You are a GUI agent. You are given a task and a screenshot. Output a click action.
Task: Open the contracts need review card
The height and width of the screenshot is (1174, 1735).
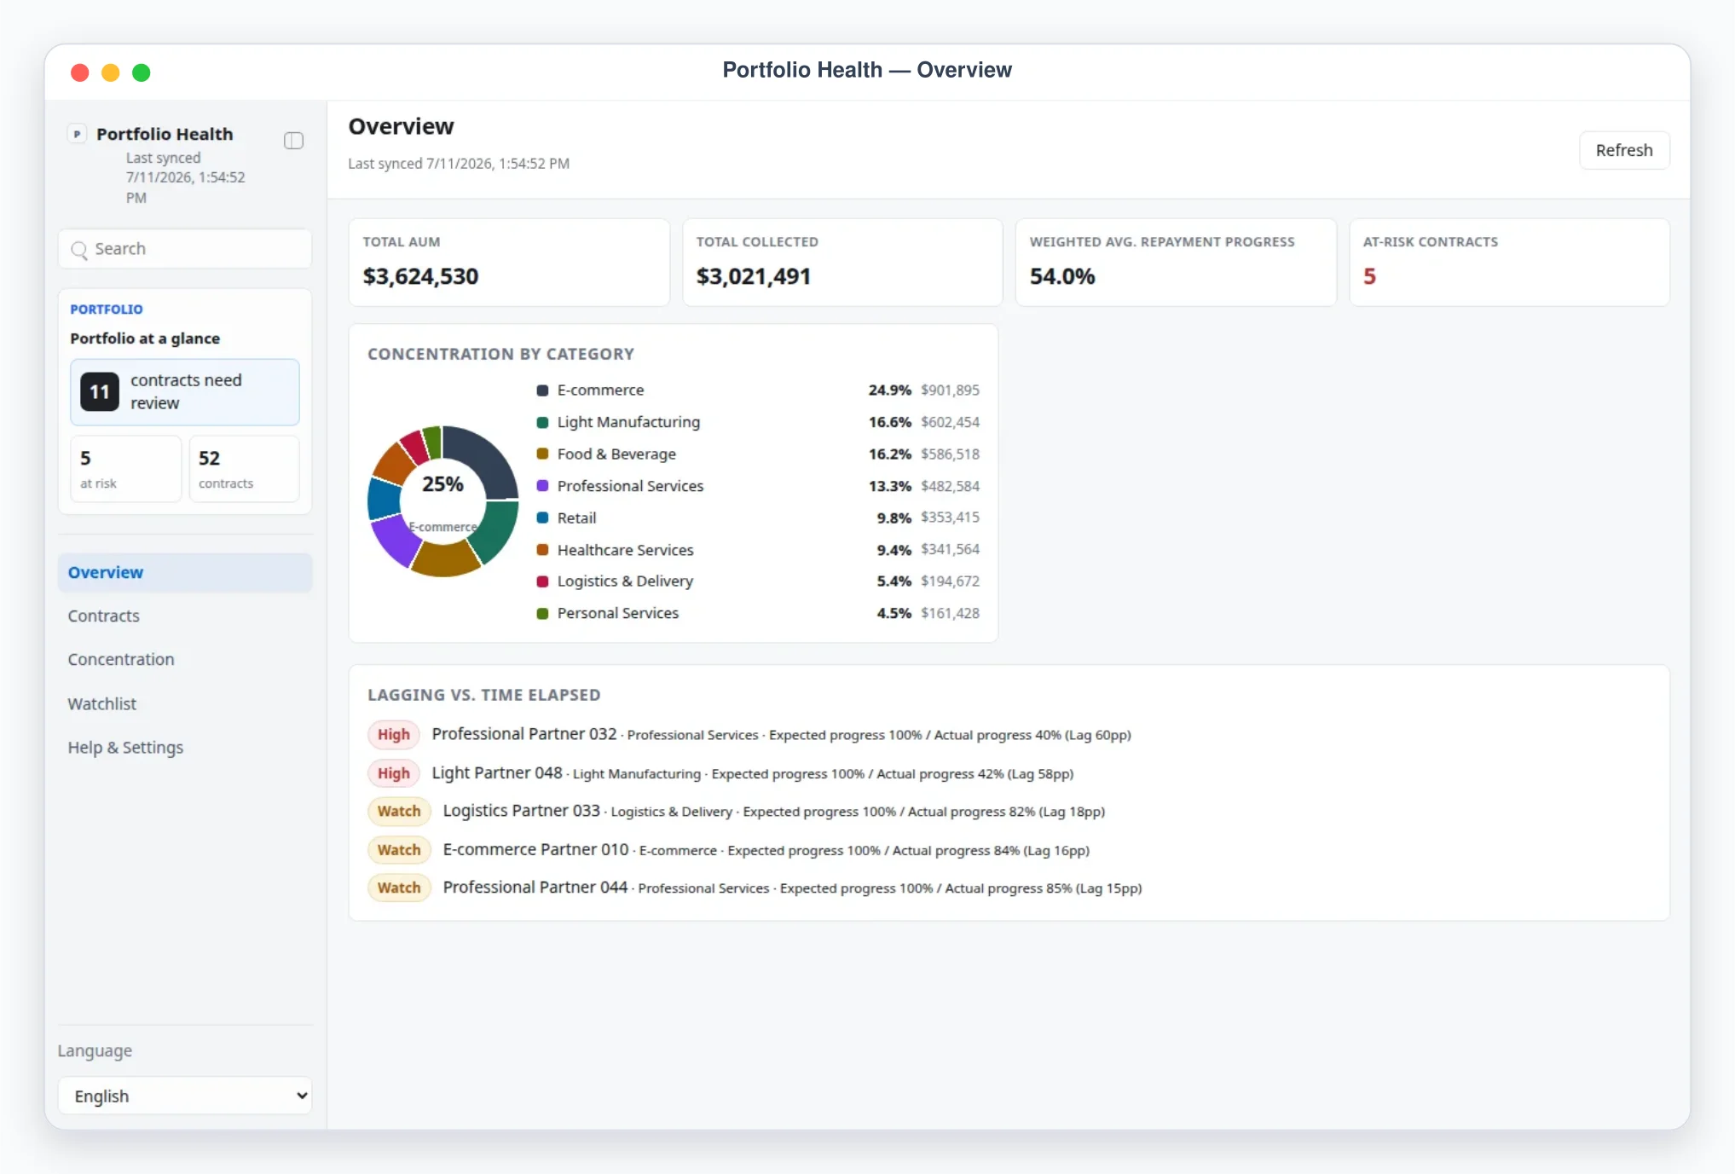click(185, 392)
